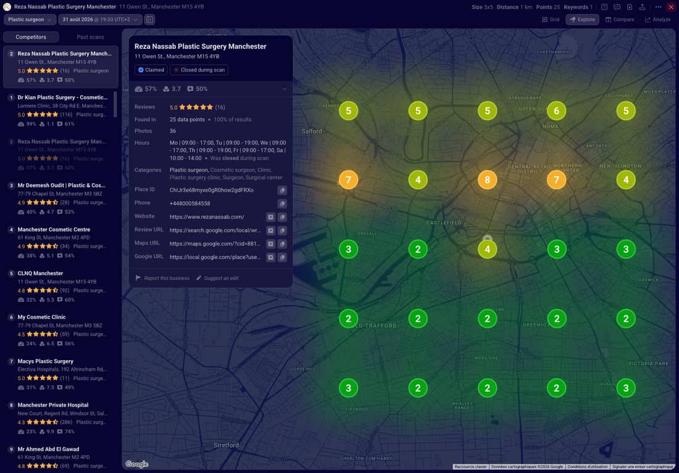Open the Analyze view

[658, 20]
